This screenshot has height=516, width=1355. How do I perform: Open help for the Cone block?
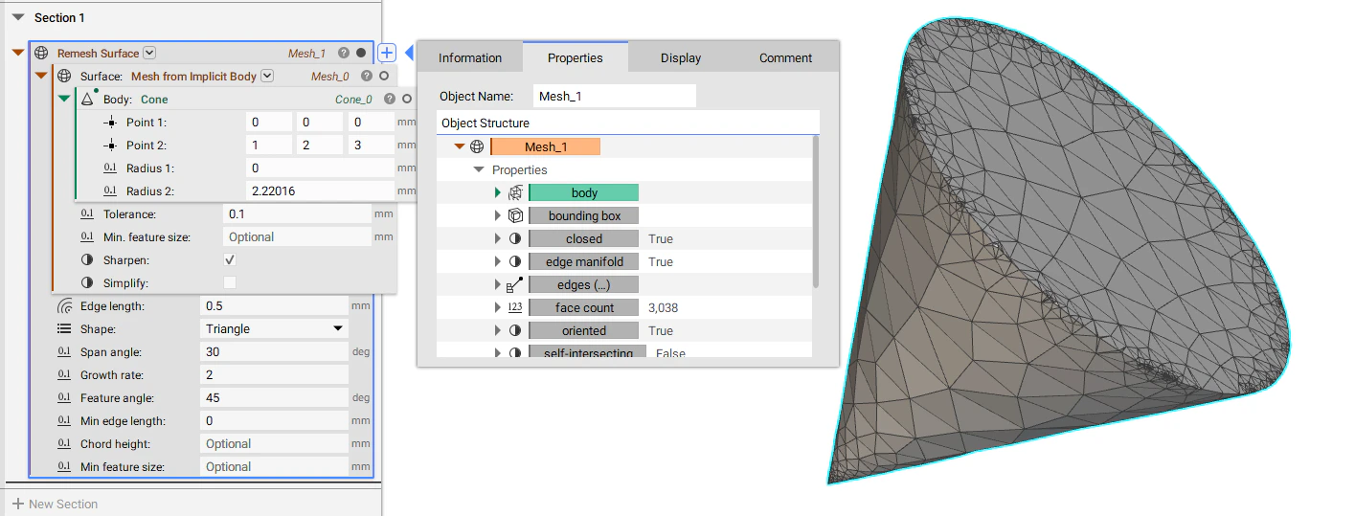pyautogui.click(x=389, y=99)
